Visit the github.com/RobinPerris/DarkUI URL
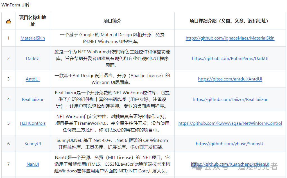The height and width of the screenshot is (178, 287). coord(230,58)
